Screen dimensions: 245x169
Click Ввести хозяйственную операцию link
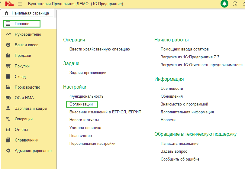pos(99,49)
